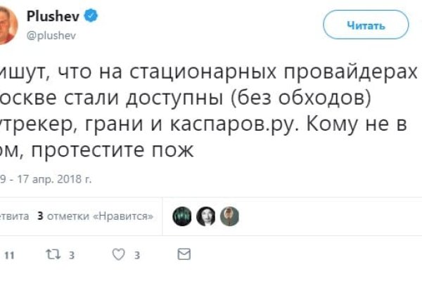
Task: Open the retweets list labeled "ретвита"
Action: (14, 216)
